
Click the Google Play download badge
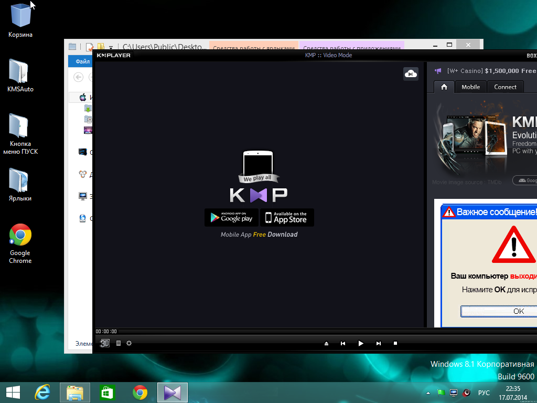click(x=231, y=218)
